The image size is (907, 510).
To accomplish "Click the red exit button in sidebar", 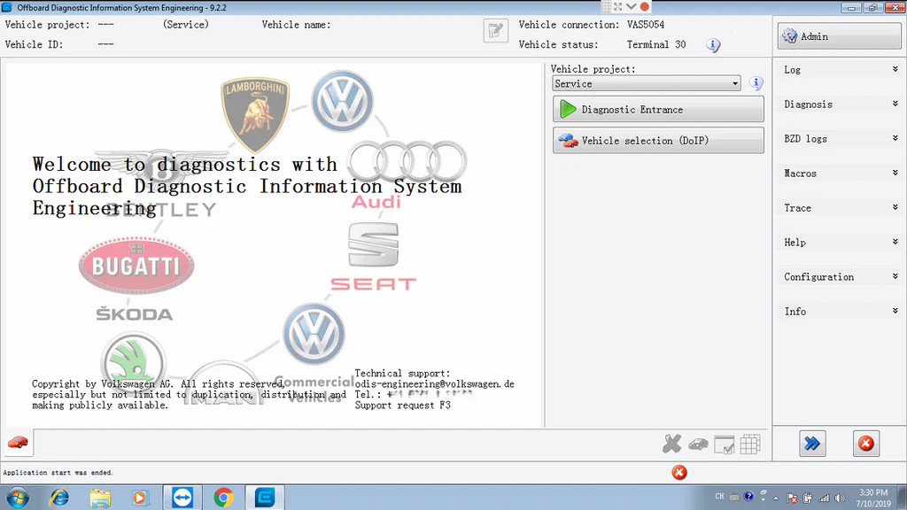I will (866, 444).
